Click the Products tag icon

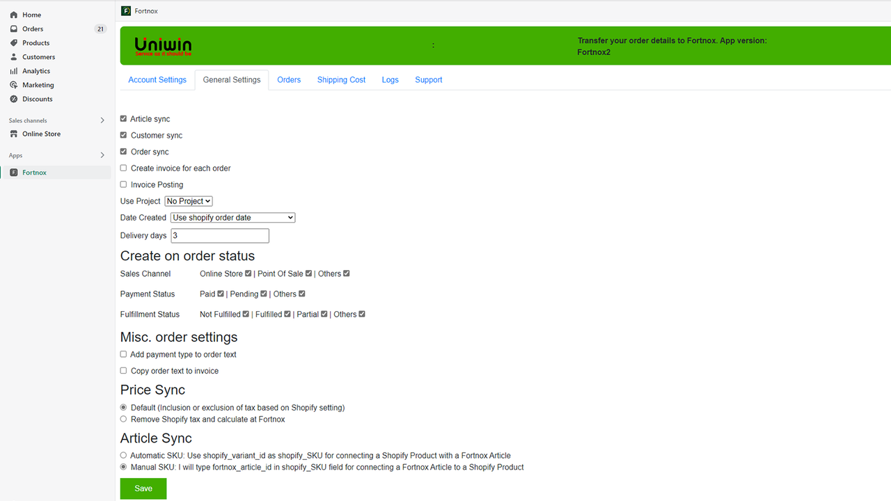(14, 42)
